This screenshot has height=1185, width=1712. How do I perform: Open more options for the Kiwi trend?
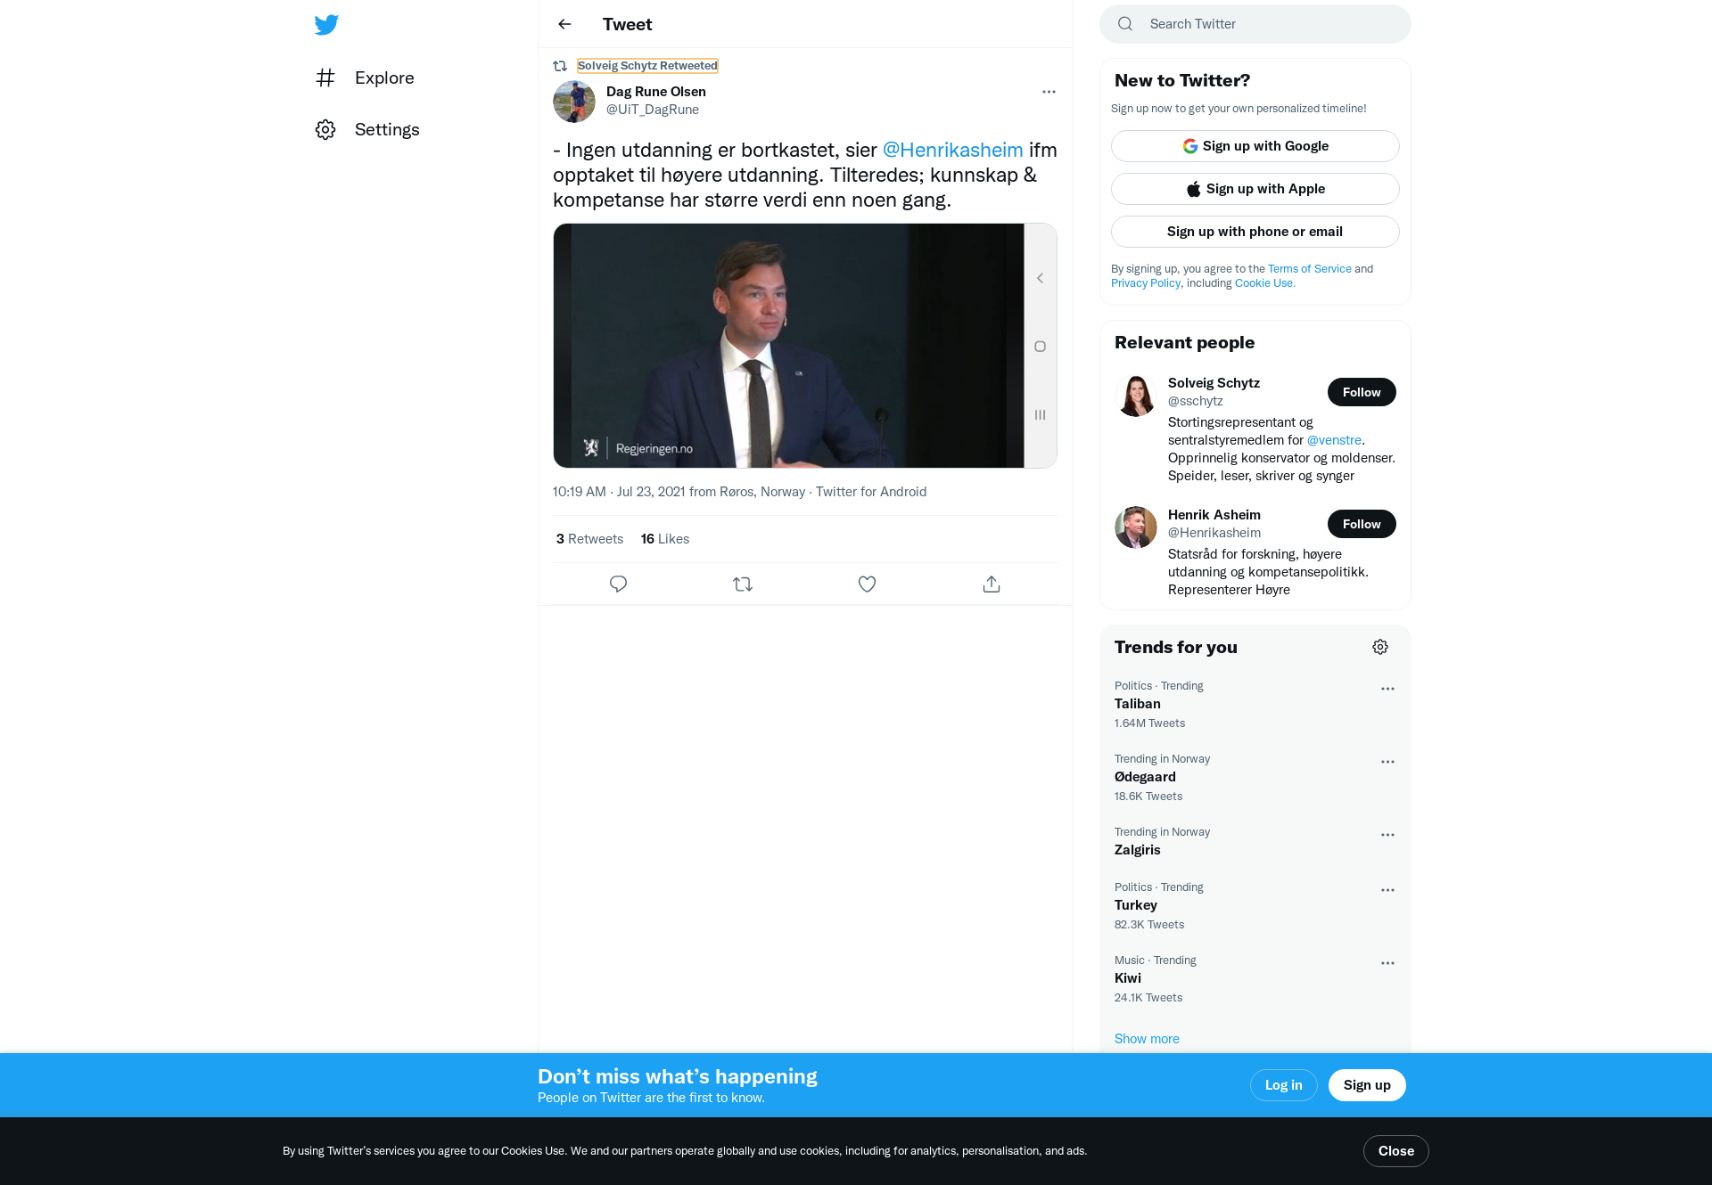coord(1387,963)
